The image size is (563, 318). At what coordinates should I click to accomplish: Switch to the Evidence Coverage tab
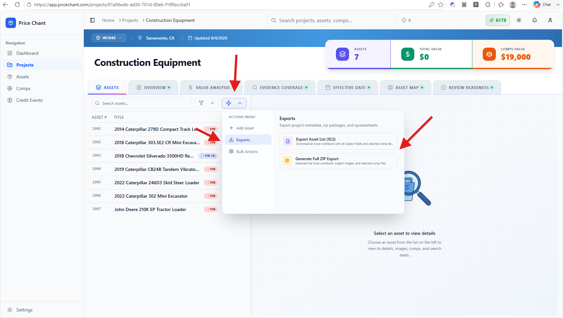[280, 87]
